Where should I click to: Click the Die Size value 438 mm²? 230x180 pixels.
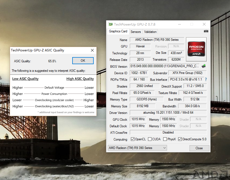coord(176,53)
